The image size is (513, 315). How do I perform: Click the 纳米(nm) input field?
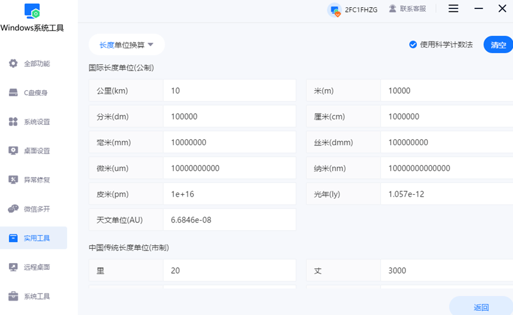[x=447, y=168]
